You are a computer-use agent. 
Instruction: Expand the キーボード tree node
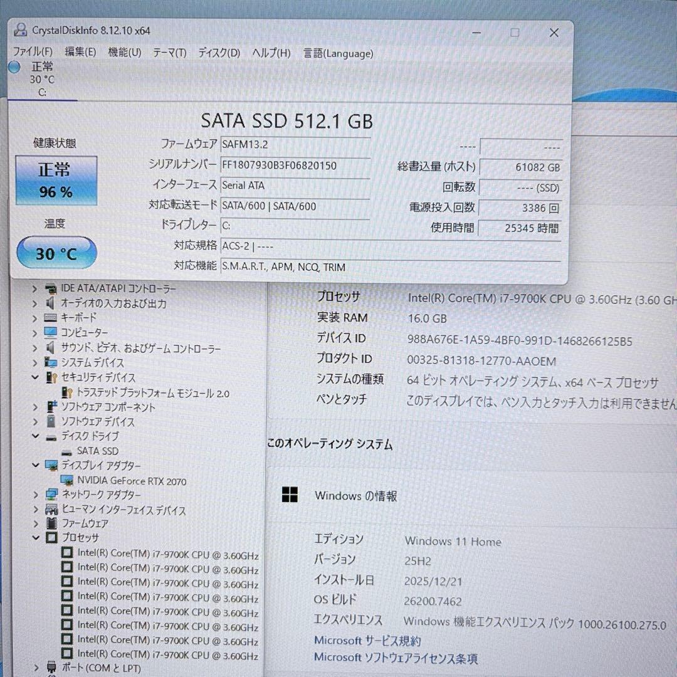(x=35, y=318)
